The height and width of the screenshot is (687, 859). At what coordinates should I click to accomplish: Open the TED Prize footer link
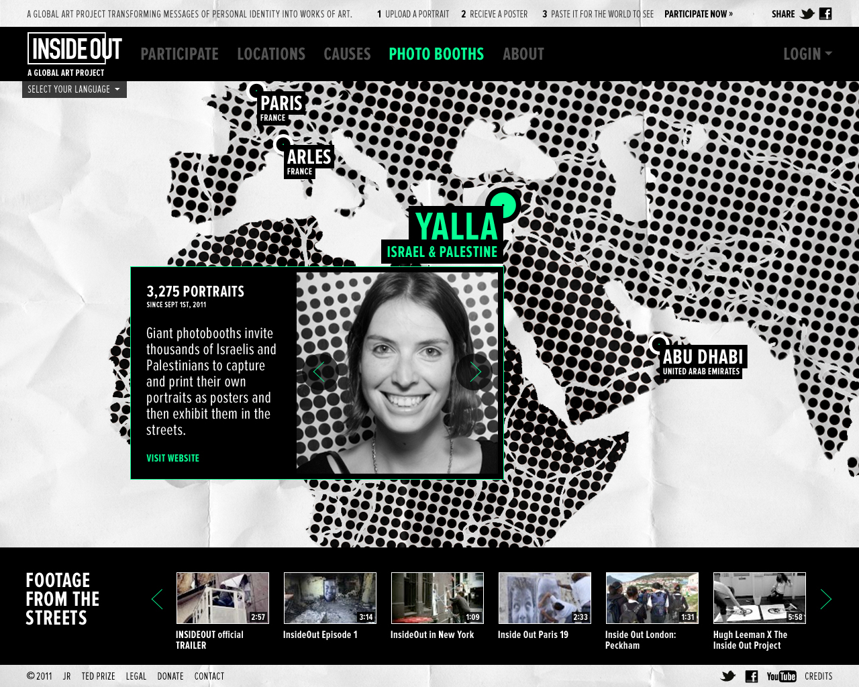pos(98,676)
